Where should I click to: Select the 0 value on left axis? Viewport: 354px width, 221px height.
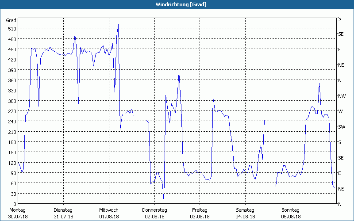[15, 204]
